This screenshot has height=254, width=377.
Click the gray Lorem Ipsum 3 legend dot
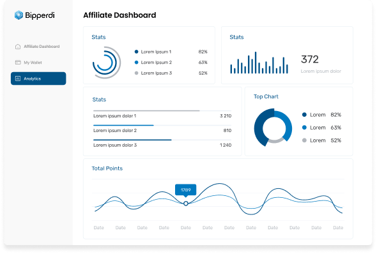[136, 73]
